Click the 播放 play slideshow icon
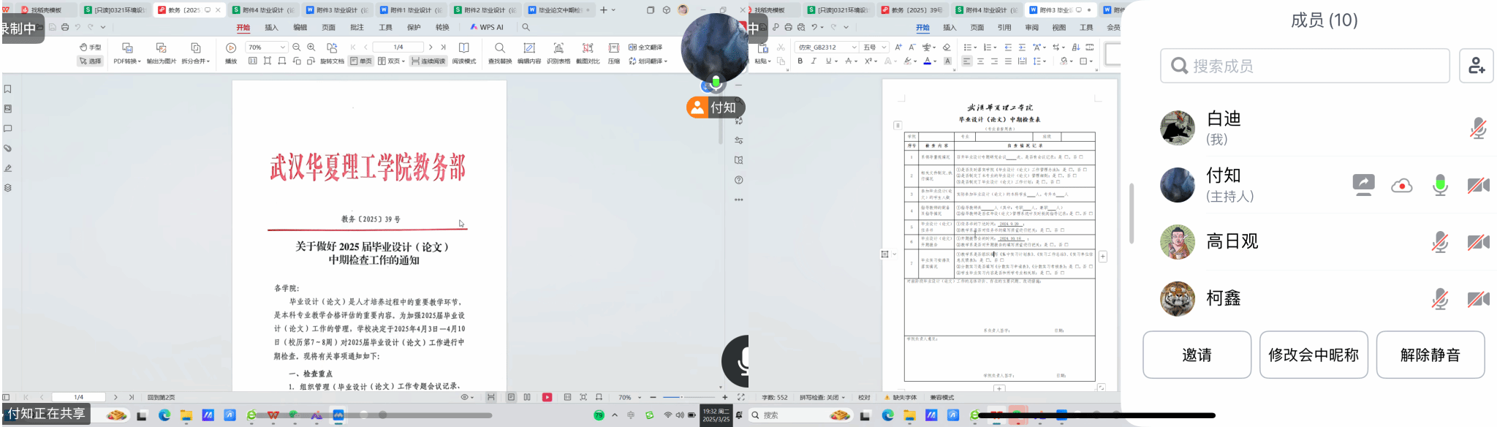Screen dimensions: 1497x427 point(231,48)
